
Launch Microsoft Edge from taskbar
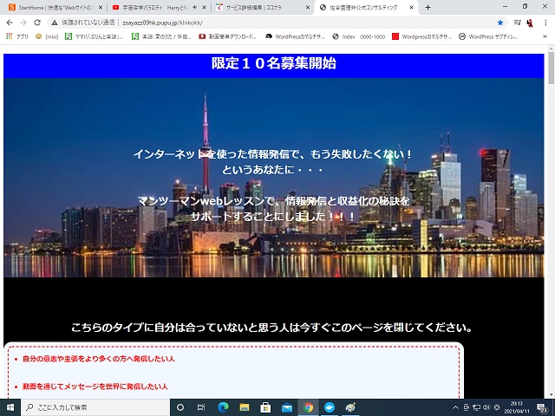click(223, 407)
